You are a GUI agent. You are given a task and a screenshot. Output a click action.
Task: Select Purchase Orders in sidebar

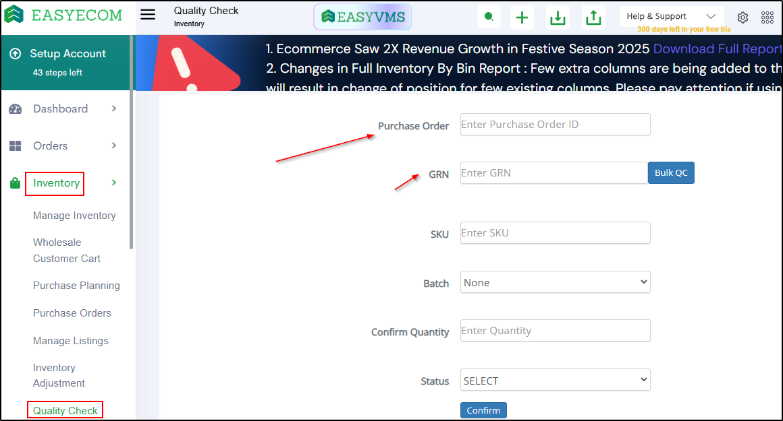(72, 313)
